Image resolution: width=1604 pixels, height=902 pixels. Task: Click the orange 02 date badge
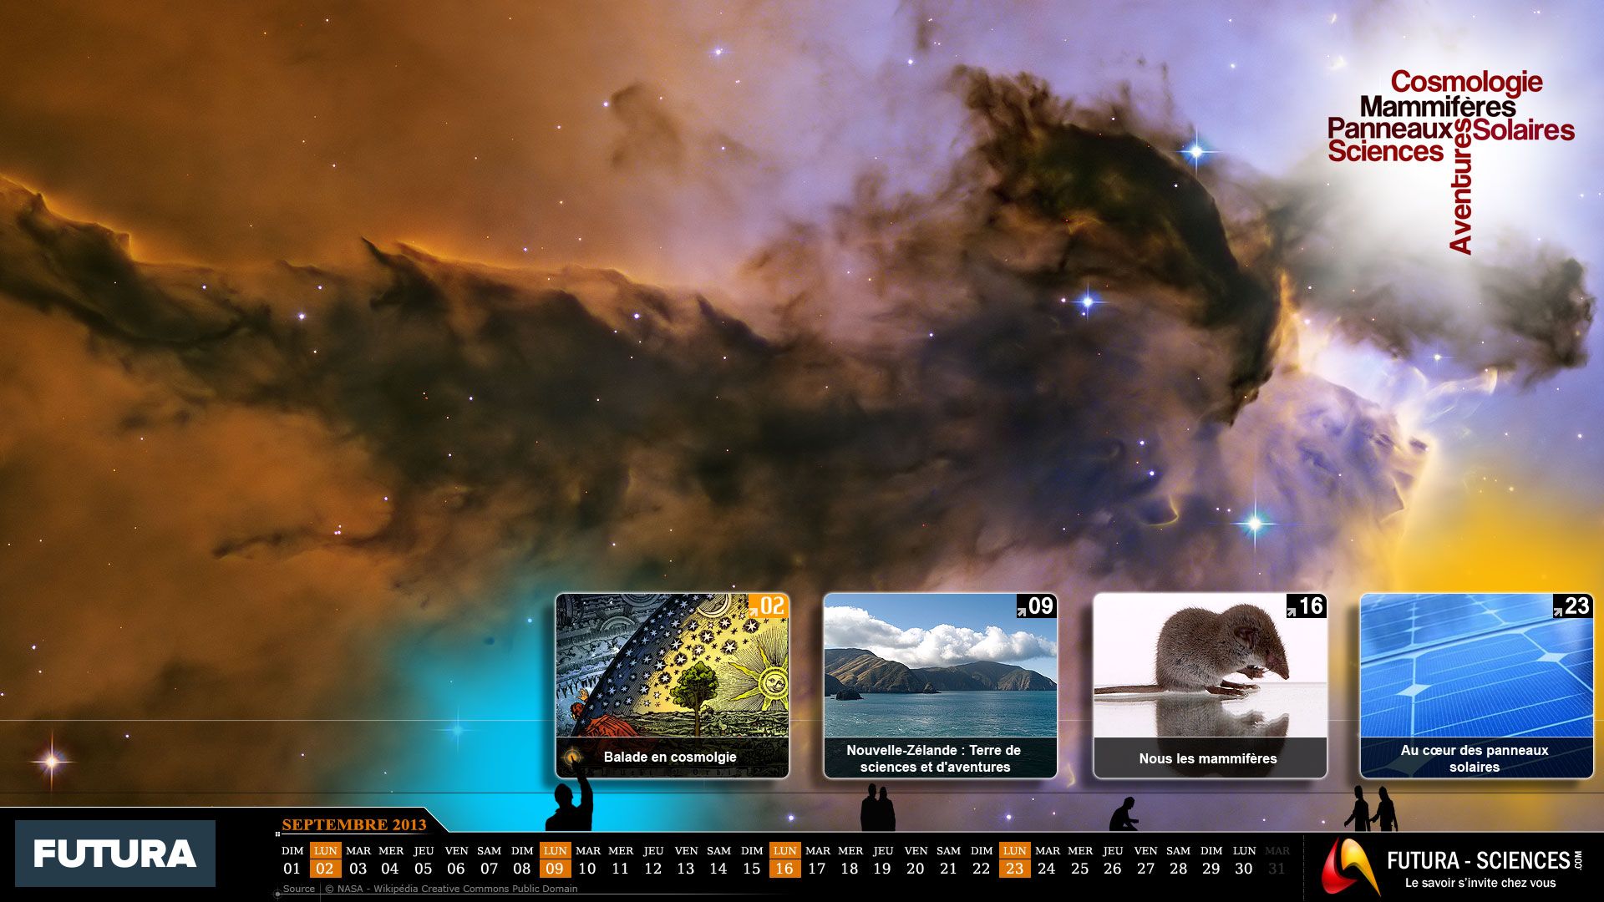[x=769, y=606]
